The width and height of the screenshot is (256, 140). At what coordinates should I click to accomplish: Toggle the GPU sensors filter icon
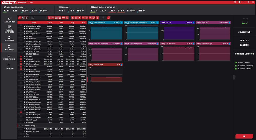(x=53, y=18)
